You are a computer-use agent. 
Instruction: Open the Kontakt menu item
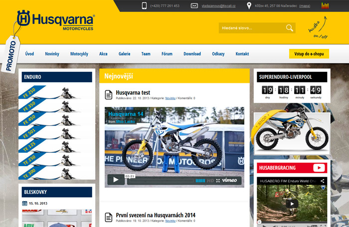[x=242, y=54]
